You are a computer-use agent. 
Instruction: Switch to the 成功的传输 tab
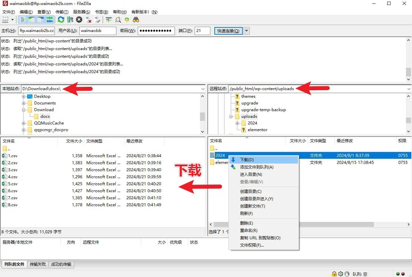pyautogui.click(x=61, y=264)
